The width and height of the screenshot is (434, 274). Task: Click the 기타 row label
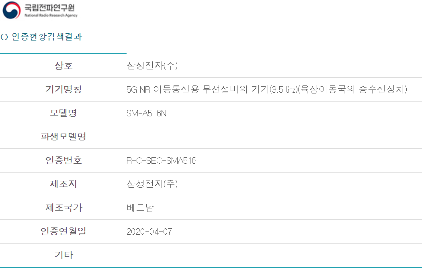point(63,255)
